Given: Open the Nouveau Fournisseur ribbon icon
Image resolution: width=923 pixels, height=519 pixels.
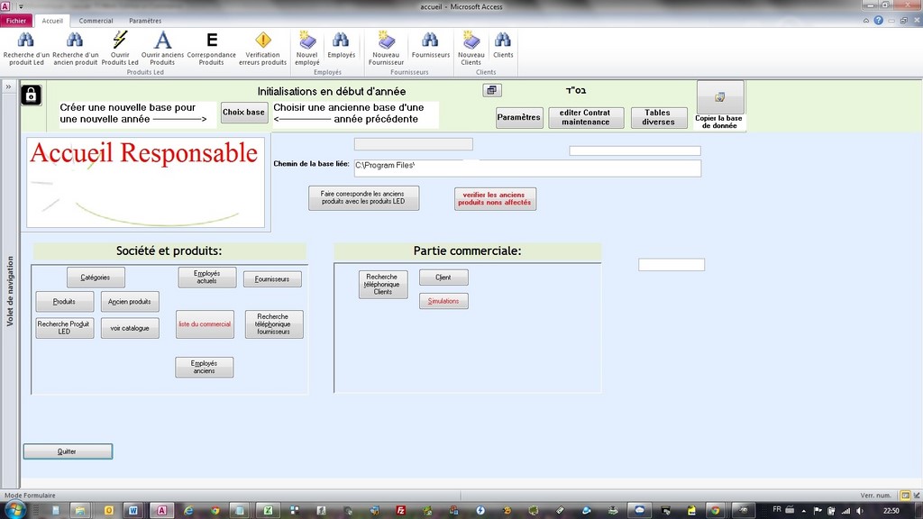Looking at the screenshot, I should click(386, 41).
